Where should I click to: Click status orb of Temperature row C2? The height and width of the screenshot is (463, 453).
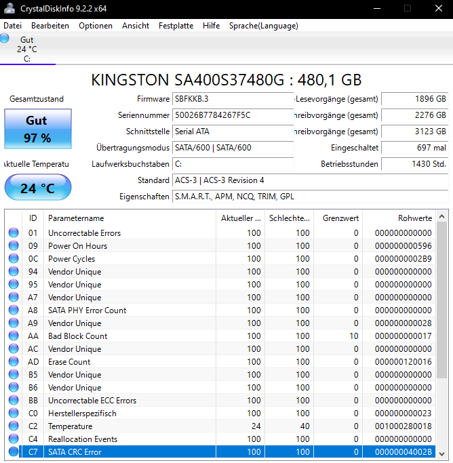(x=14, y=426)
